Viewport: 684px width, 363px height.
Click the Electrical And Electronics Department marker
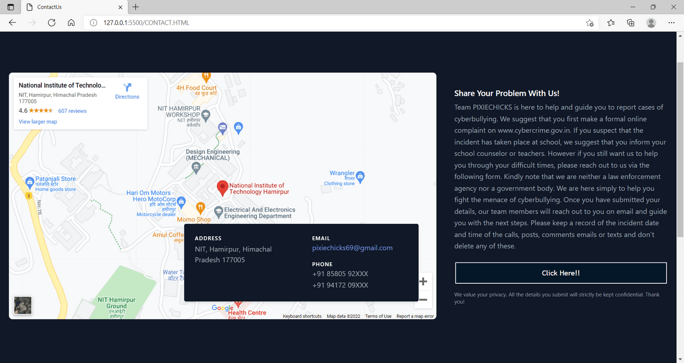coord(218,211)
